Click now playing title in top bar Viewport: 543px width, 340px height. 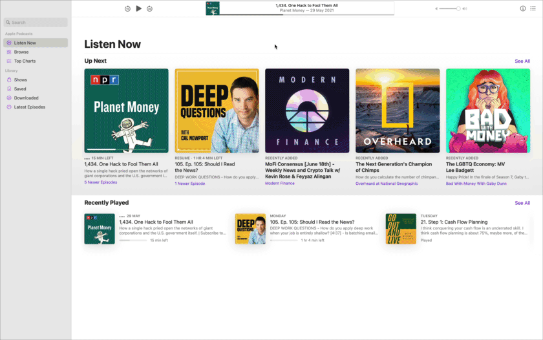pyautogui.click(x=307, y=6)
